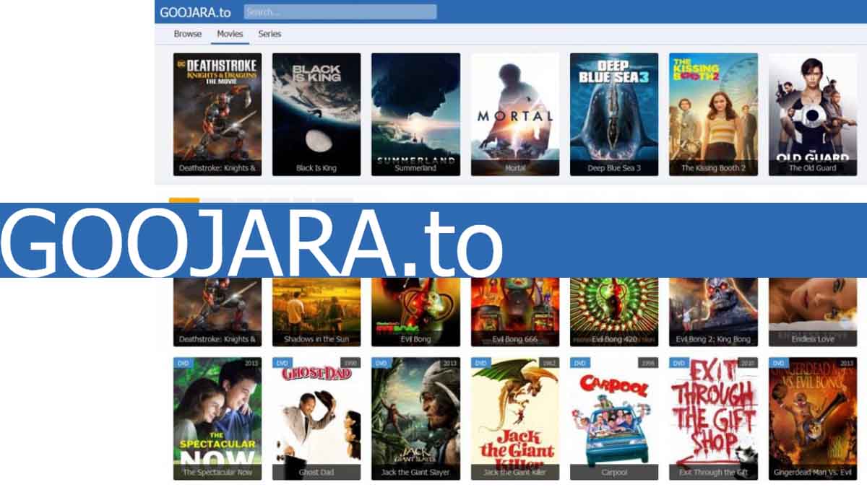Click year badge on Exit Through the Gift Shop
This screenshot has width=867, height=487.
pyautogui.click(x=748, y=363)
